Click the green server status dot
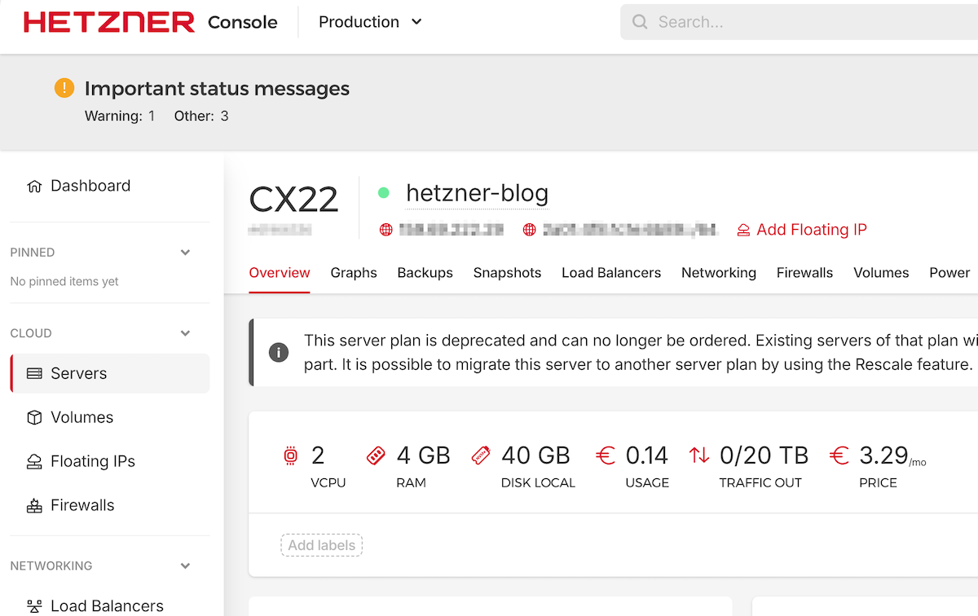 pyautogui.click(x=384, y=193)
